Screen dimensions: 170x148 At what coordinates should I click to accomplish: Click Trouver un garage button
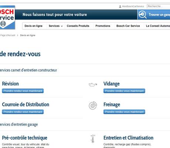click(x=154, y=14)
